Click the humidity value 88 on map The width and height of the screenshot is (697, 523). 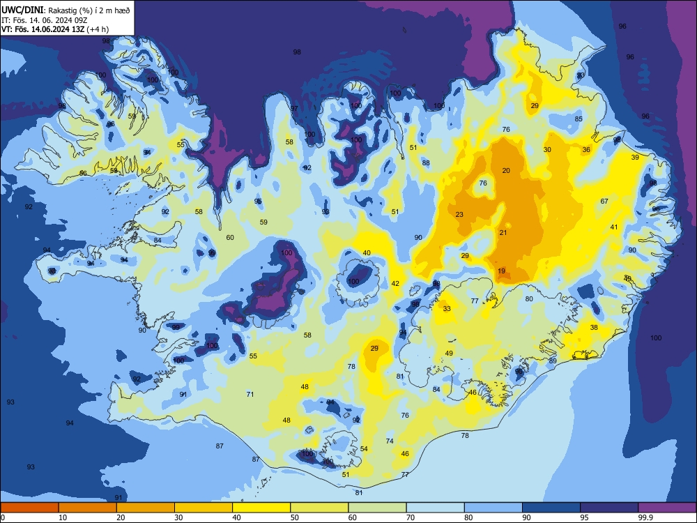click(426, 162)
